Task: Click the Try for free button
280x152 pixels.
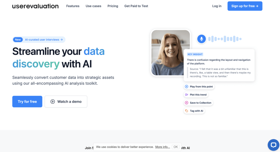Action: tap(27, 102)
